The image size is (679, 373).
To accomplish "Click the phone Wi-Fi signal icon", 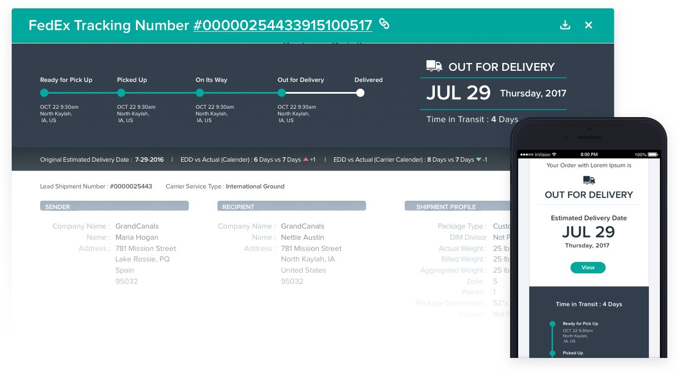I will pos(554,154).
